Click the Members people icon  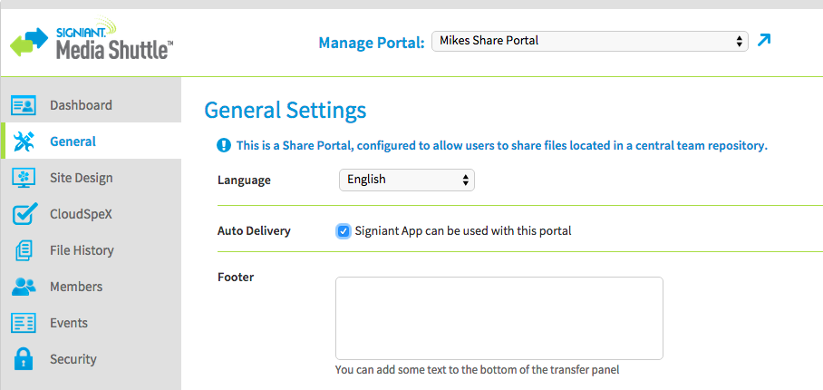tap(24, 287)
